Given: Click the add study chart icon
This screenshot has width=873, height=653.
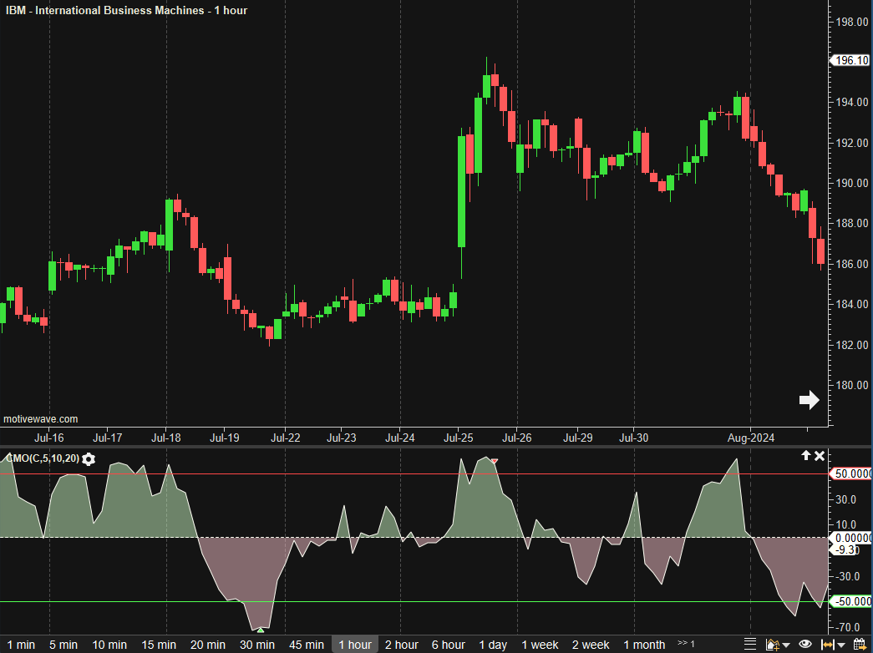Looking at the screenshot, I should 772,645.
